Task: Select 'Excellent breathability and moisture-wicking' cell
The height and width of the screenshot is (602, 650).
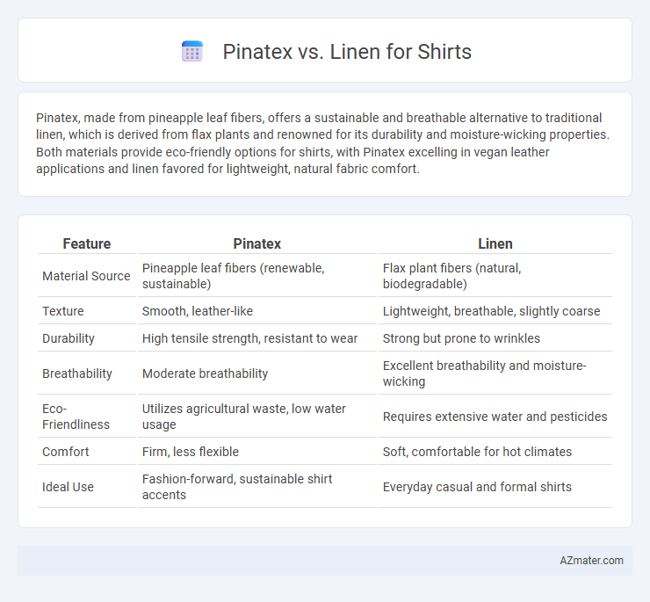Action: (x=495, y=374)
